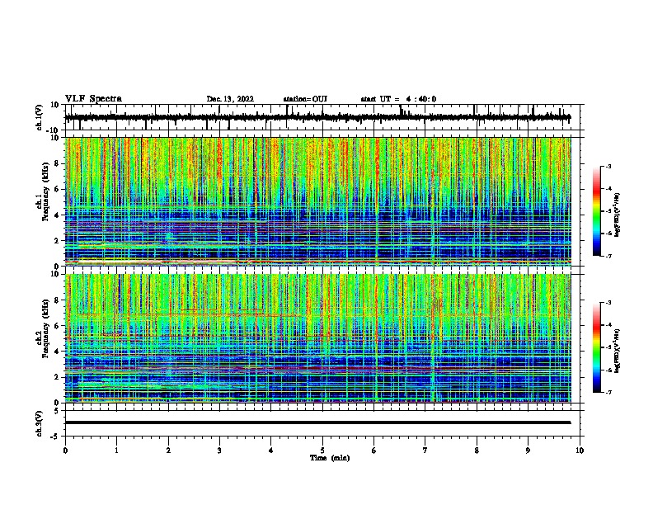Click inside the ch.2 spectrogram panel
The height and width of the screenshot is (505, 653).
pyautogui.click(x=317, y=338)
